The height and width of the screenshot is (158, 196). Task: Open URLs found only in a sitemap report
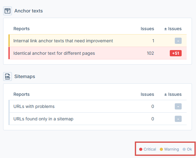[x=43, y=119]
